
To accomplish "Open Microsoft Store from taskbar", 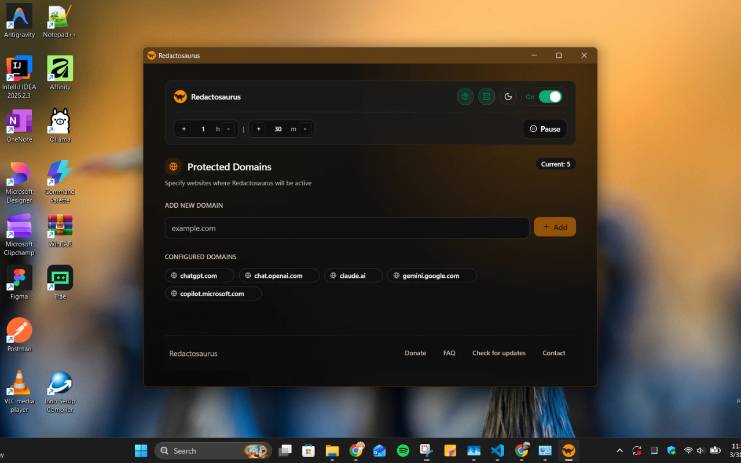I will (309, 451).
